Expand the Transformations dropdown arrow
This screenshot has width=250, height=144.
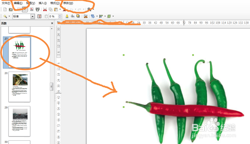click(97, 16)
